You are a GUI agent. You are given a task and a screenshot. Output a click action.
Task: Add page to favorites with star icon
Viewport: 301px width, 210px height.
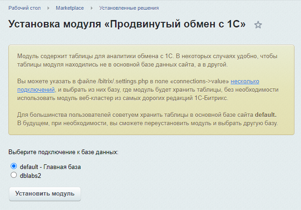pos(258,25)
